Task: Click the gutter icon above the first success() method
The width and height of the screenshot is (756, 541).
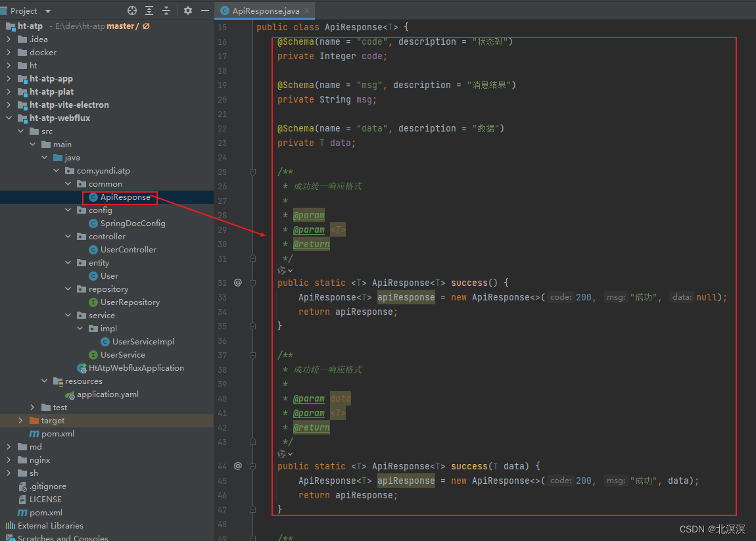Action: click(x=238, y=283)
